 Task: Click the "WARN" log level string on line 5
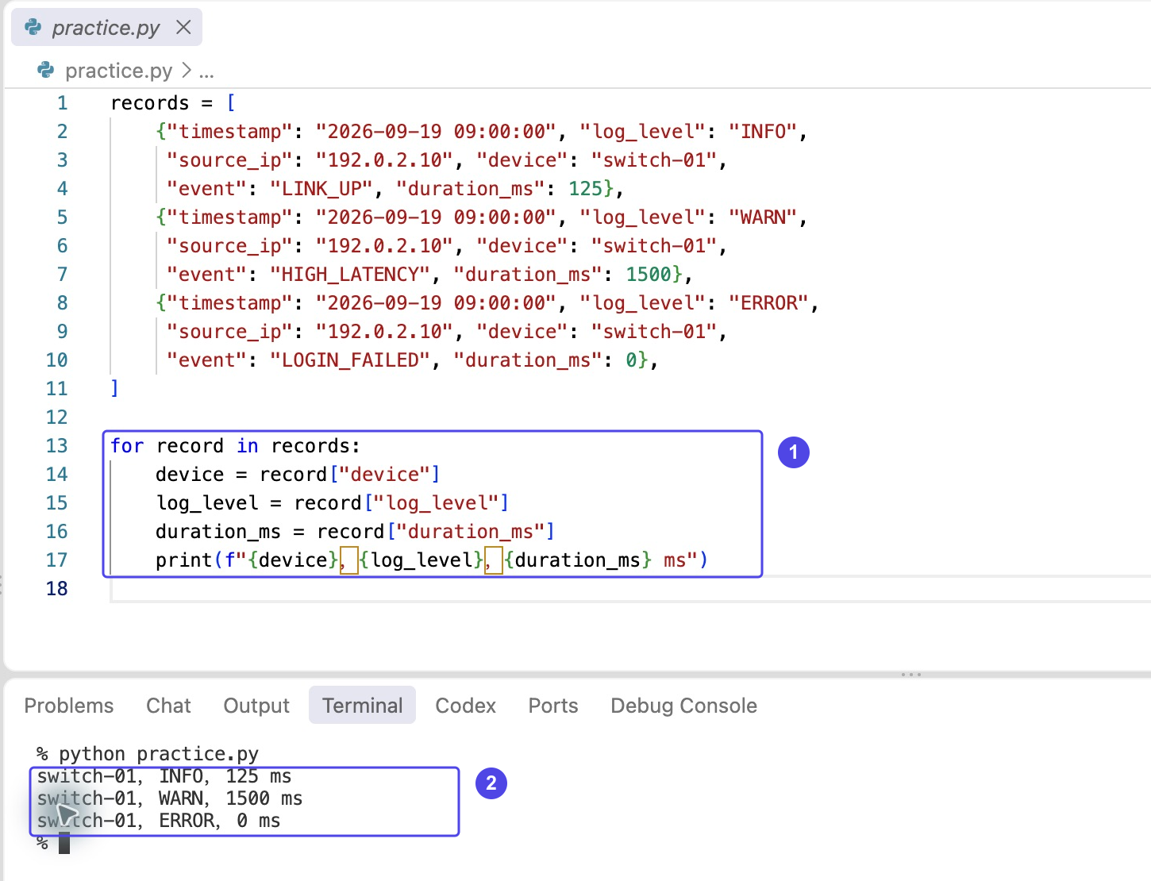tap(763, 217)
